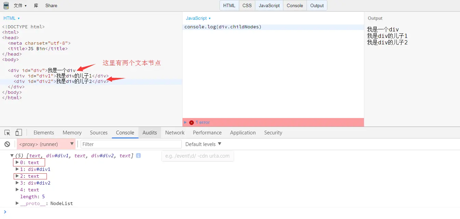The width and height of the screenshot is (460, 219).
Task: Click the div id="div1" code line
Action: tap(61, 76)
